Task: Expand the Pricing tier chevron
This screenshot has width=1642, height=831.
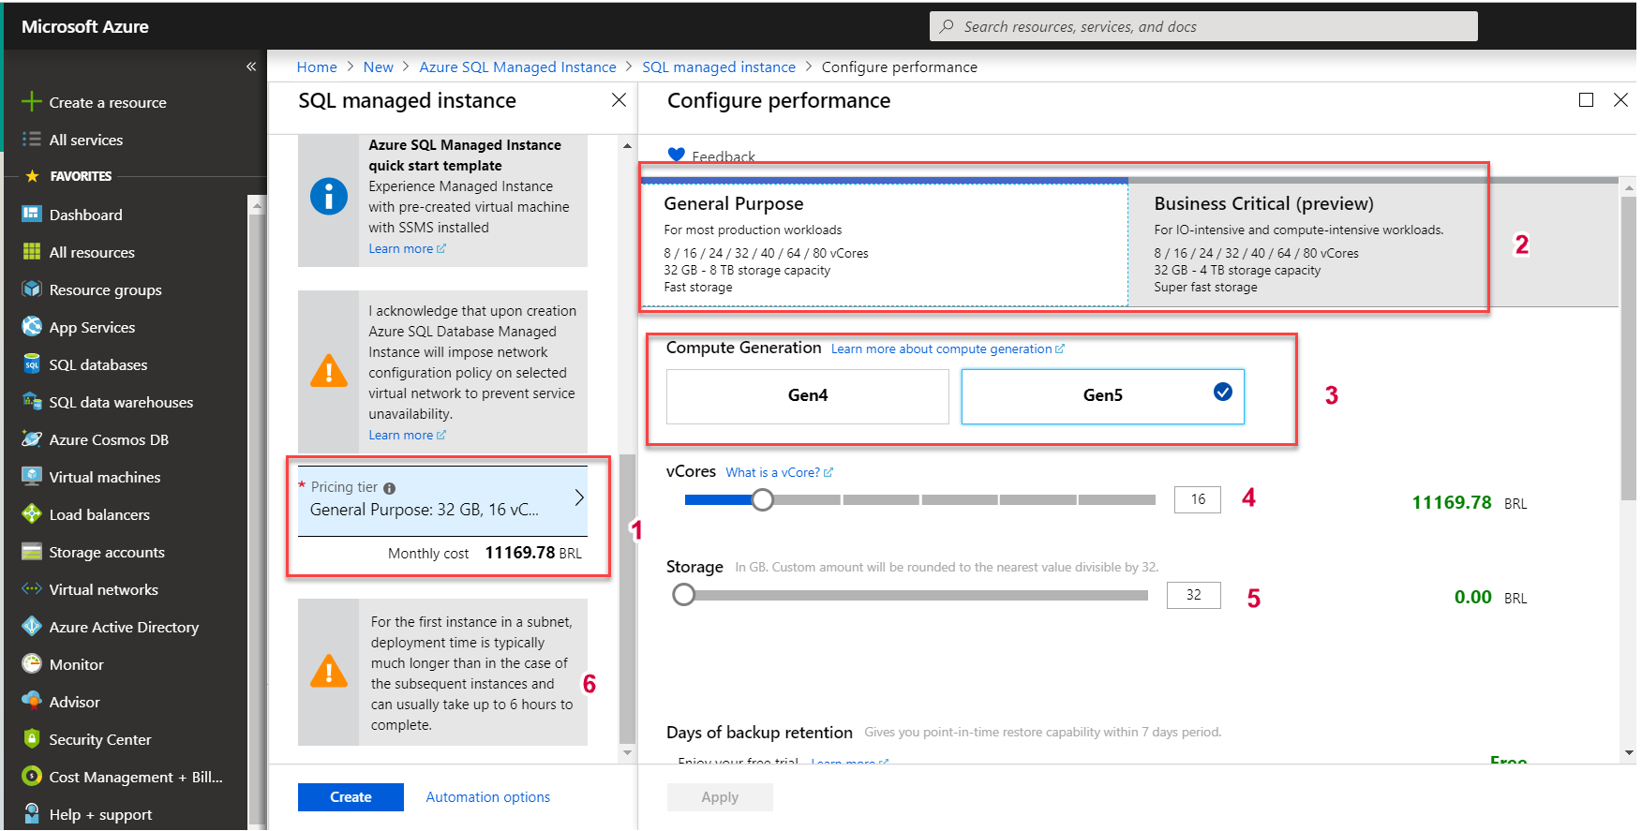Action: pos(579,498)
